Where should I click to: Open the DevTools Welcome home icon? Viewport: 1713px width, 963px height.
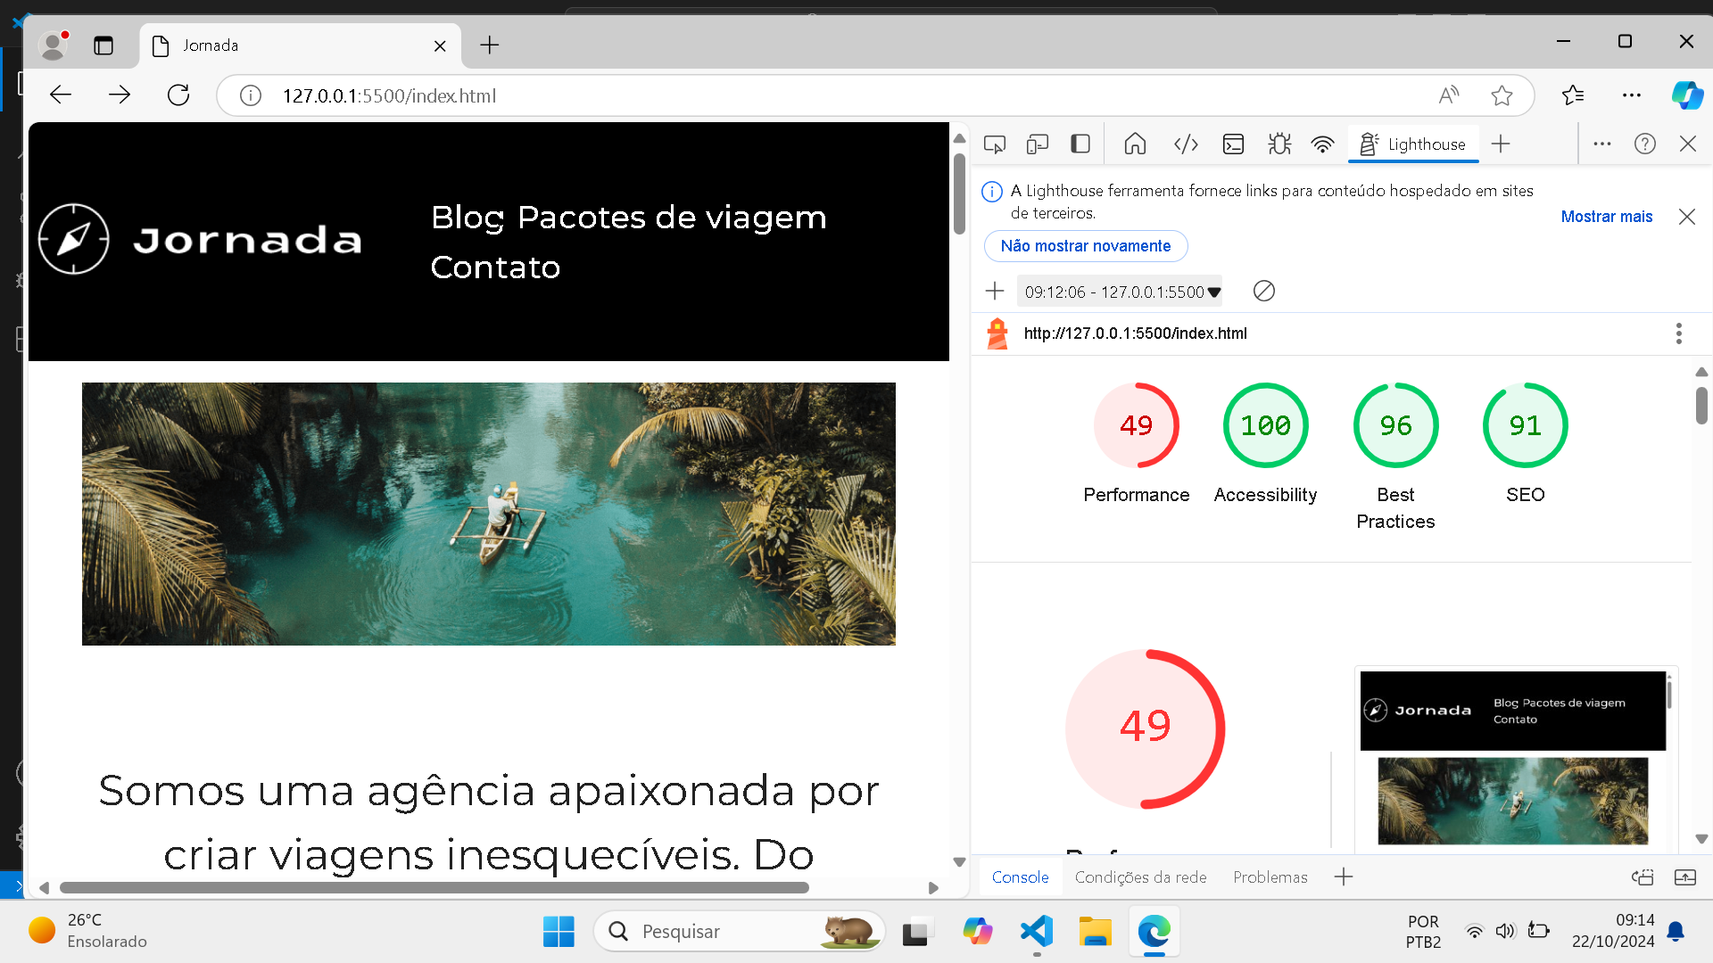pyautogui.click(x=1135, y=144)
